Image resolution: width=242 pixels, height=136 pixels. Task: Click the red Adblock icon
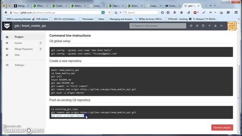[195, 12]
